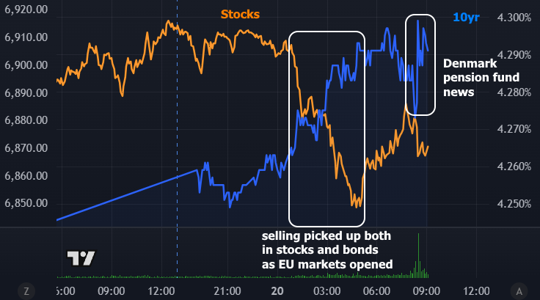Click the Z timezone button
This screenshot has width=540, height=300.
point(26,290)
